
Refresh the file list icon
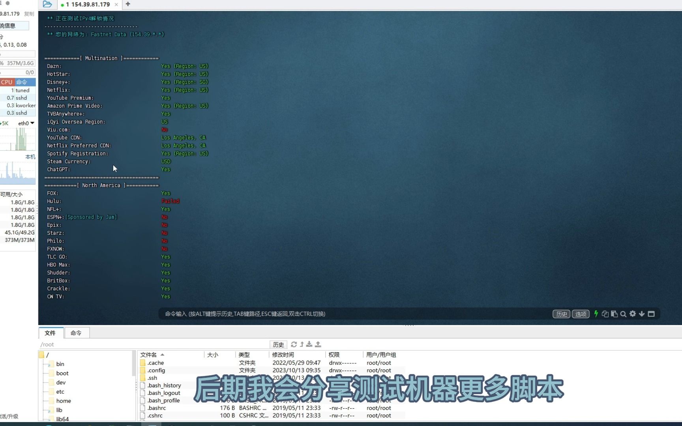(x=294, y=344)
